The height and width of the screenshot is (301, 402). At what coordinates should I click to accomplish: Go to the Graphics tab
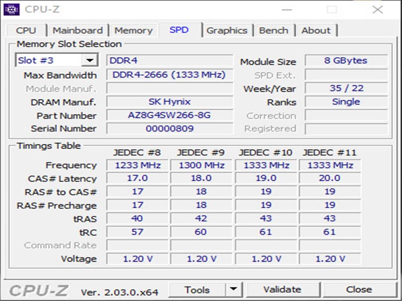[x=227, y=31]
